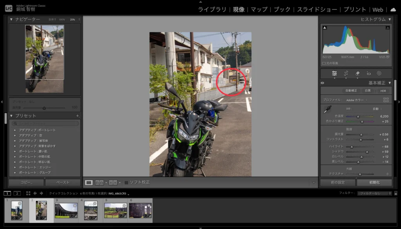Expand the アダプティブ：ポートレート preset group
The height and width of the screenshot is (229, 401).
(x=15, y=130)
